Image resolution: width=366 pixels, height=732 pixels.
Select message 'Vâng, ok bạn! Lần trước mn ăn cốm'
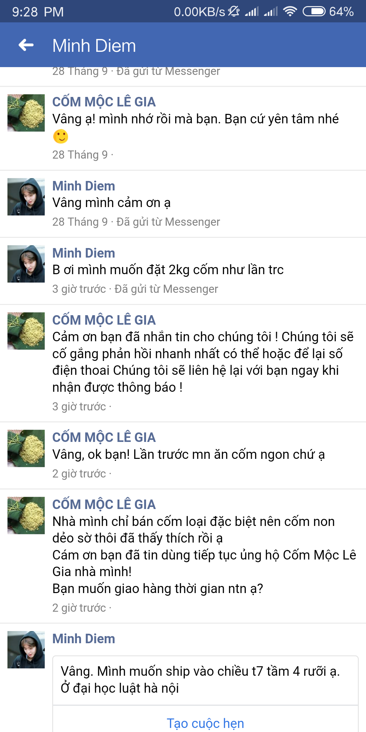tap(188, 454)
